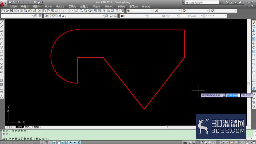This screenshot has width=256, height=144.
Task: Click the binoculars search button
Action: tap(221, 2)
